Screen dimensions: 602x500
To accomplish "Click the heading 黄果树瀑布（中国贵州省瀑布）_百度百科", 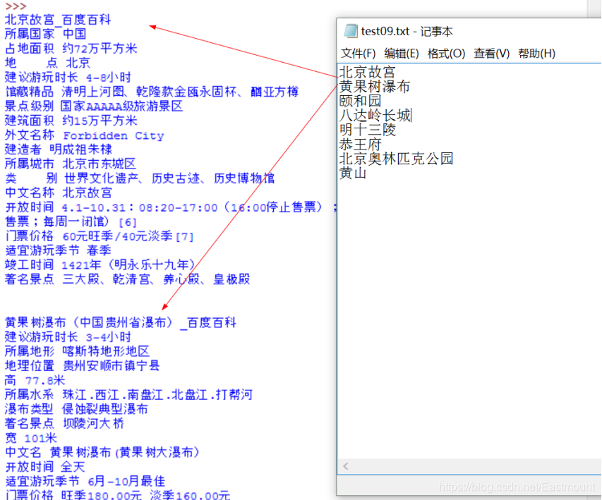I will point(121,322).
